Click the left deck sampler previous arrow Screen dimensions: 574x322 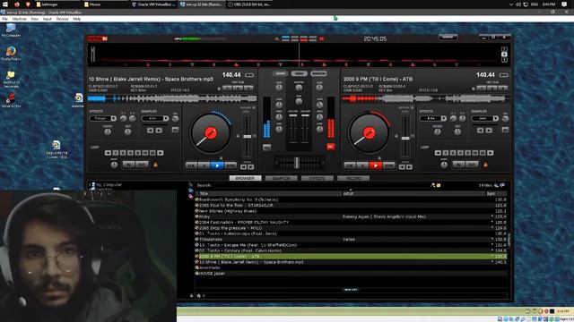(x=150, y=131)
